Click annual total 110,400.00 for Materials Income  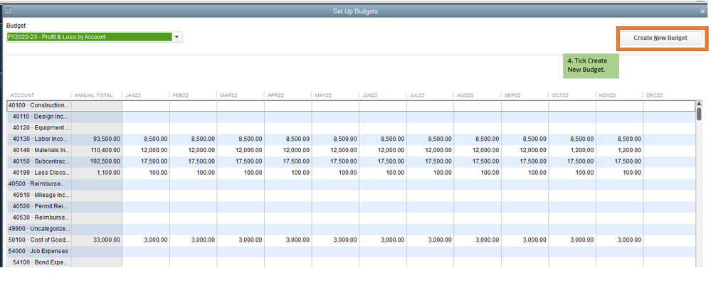[97, 151]
